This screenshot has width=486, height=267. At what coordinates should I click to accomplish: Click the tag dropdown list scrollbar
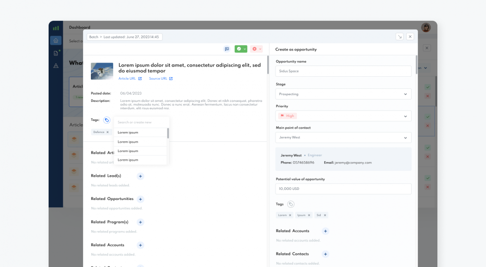tap(168, 133)
